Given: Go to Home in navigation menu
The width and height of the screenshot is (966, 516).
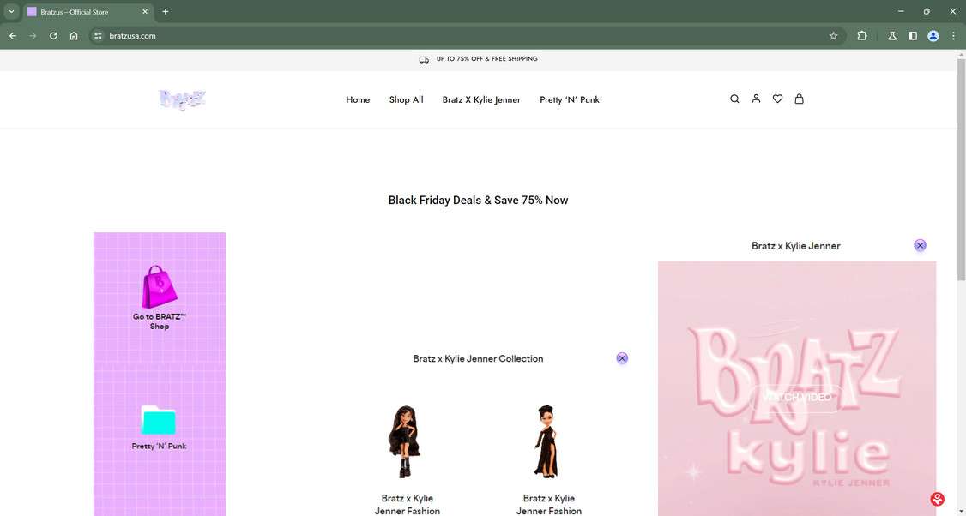Looking at the screenshot, I should click(358, 99).
